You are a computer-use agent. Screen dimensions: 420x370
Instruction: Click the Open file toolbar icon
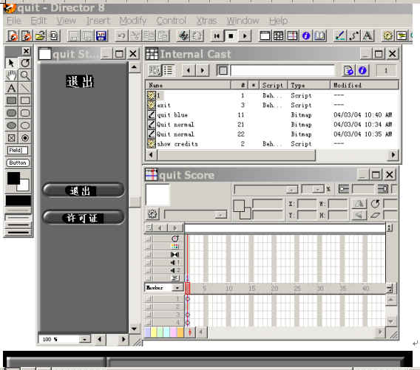tap(40, 35)
